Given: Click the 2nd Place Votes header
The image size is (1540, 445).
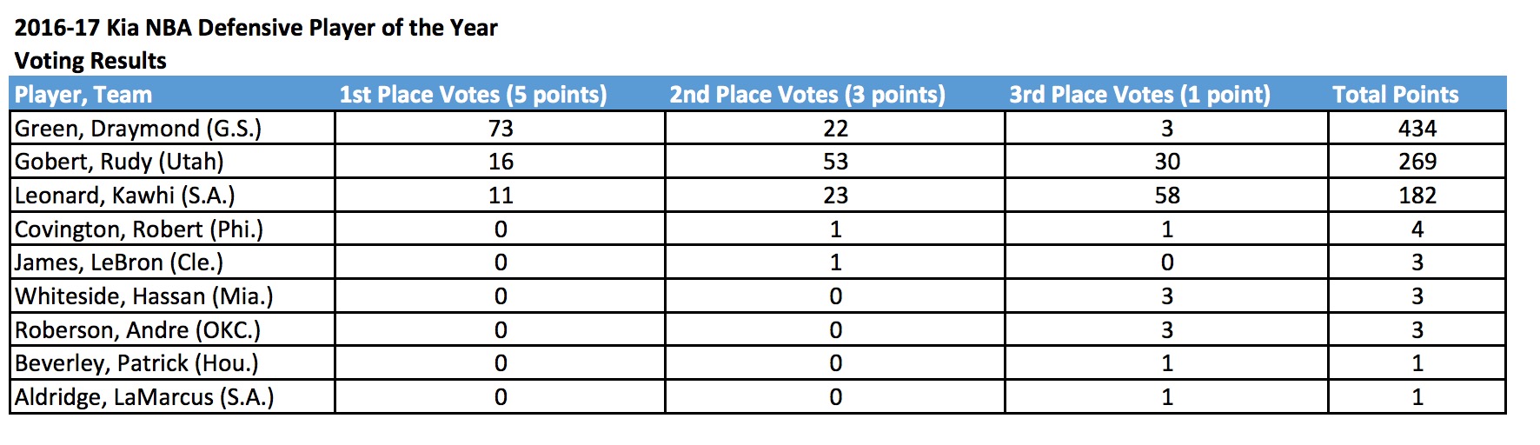Looking at the screenshot, I should pos(807,94).
